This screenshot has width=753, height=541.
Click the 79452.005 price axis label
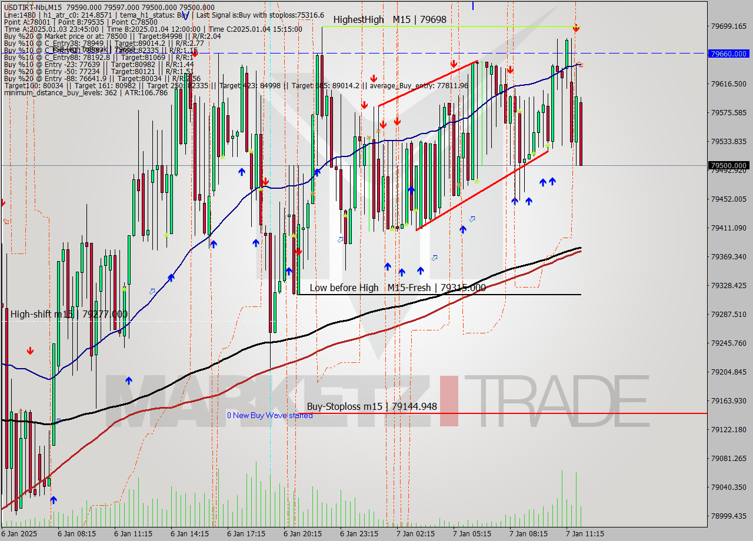(729, 199)
